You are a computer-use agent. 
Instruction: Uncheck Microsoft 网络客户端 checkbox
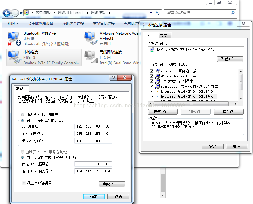click(x=152, y=71)
